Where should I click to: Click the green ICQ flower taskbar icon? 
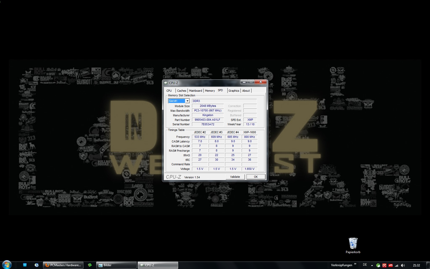[90, 265]
